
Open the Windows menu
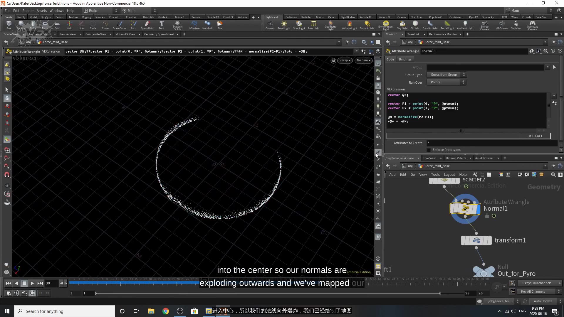click(57, 11)
